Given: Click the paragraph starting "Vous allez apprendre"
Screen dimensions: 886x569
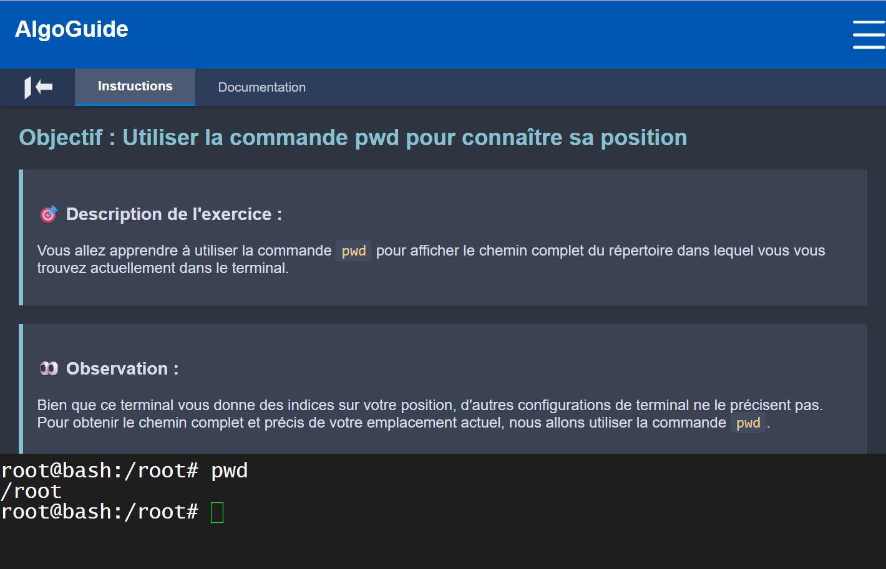Looking at the screenshot, I should pyautogui.click(x=431, y=259).
